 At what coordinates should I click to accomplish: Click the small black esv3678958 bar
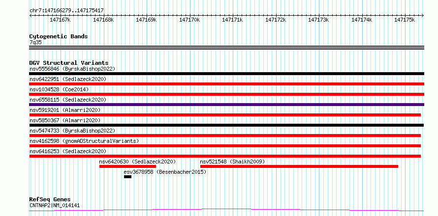(127, 177)
